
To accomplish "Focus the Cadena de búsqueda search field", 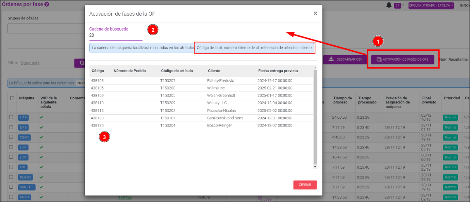I will pyautogui.click(x=116, y=35).
